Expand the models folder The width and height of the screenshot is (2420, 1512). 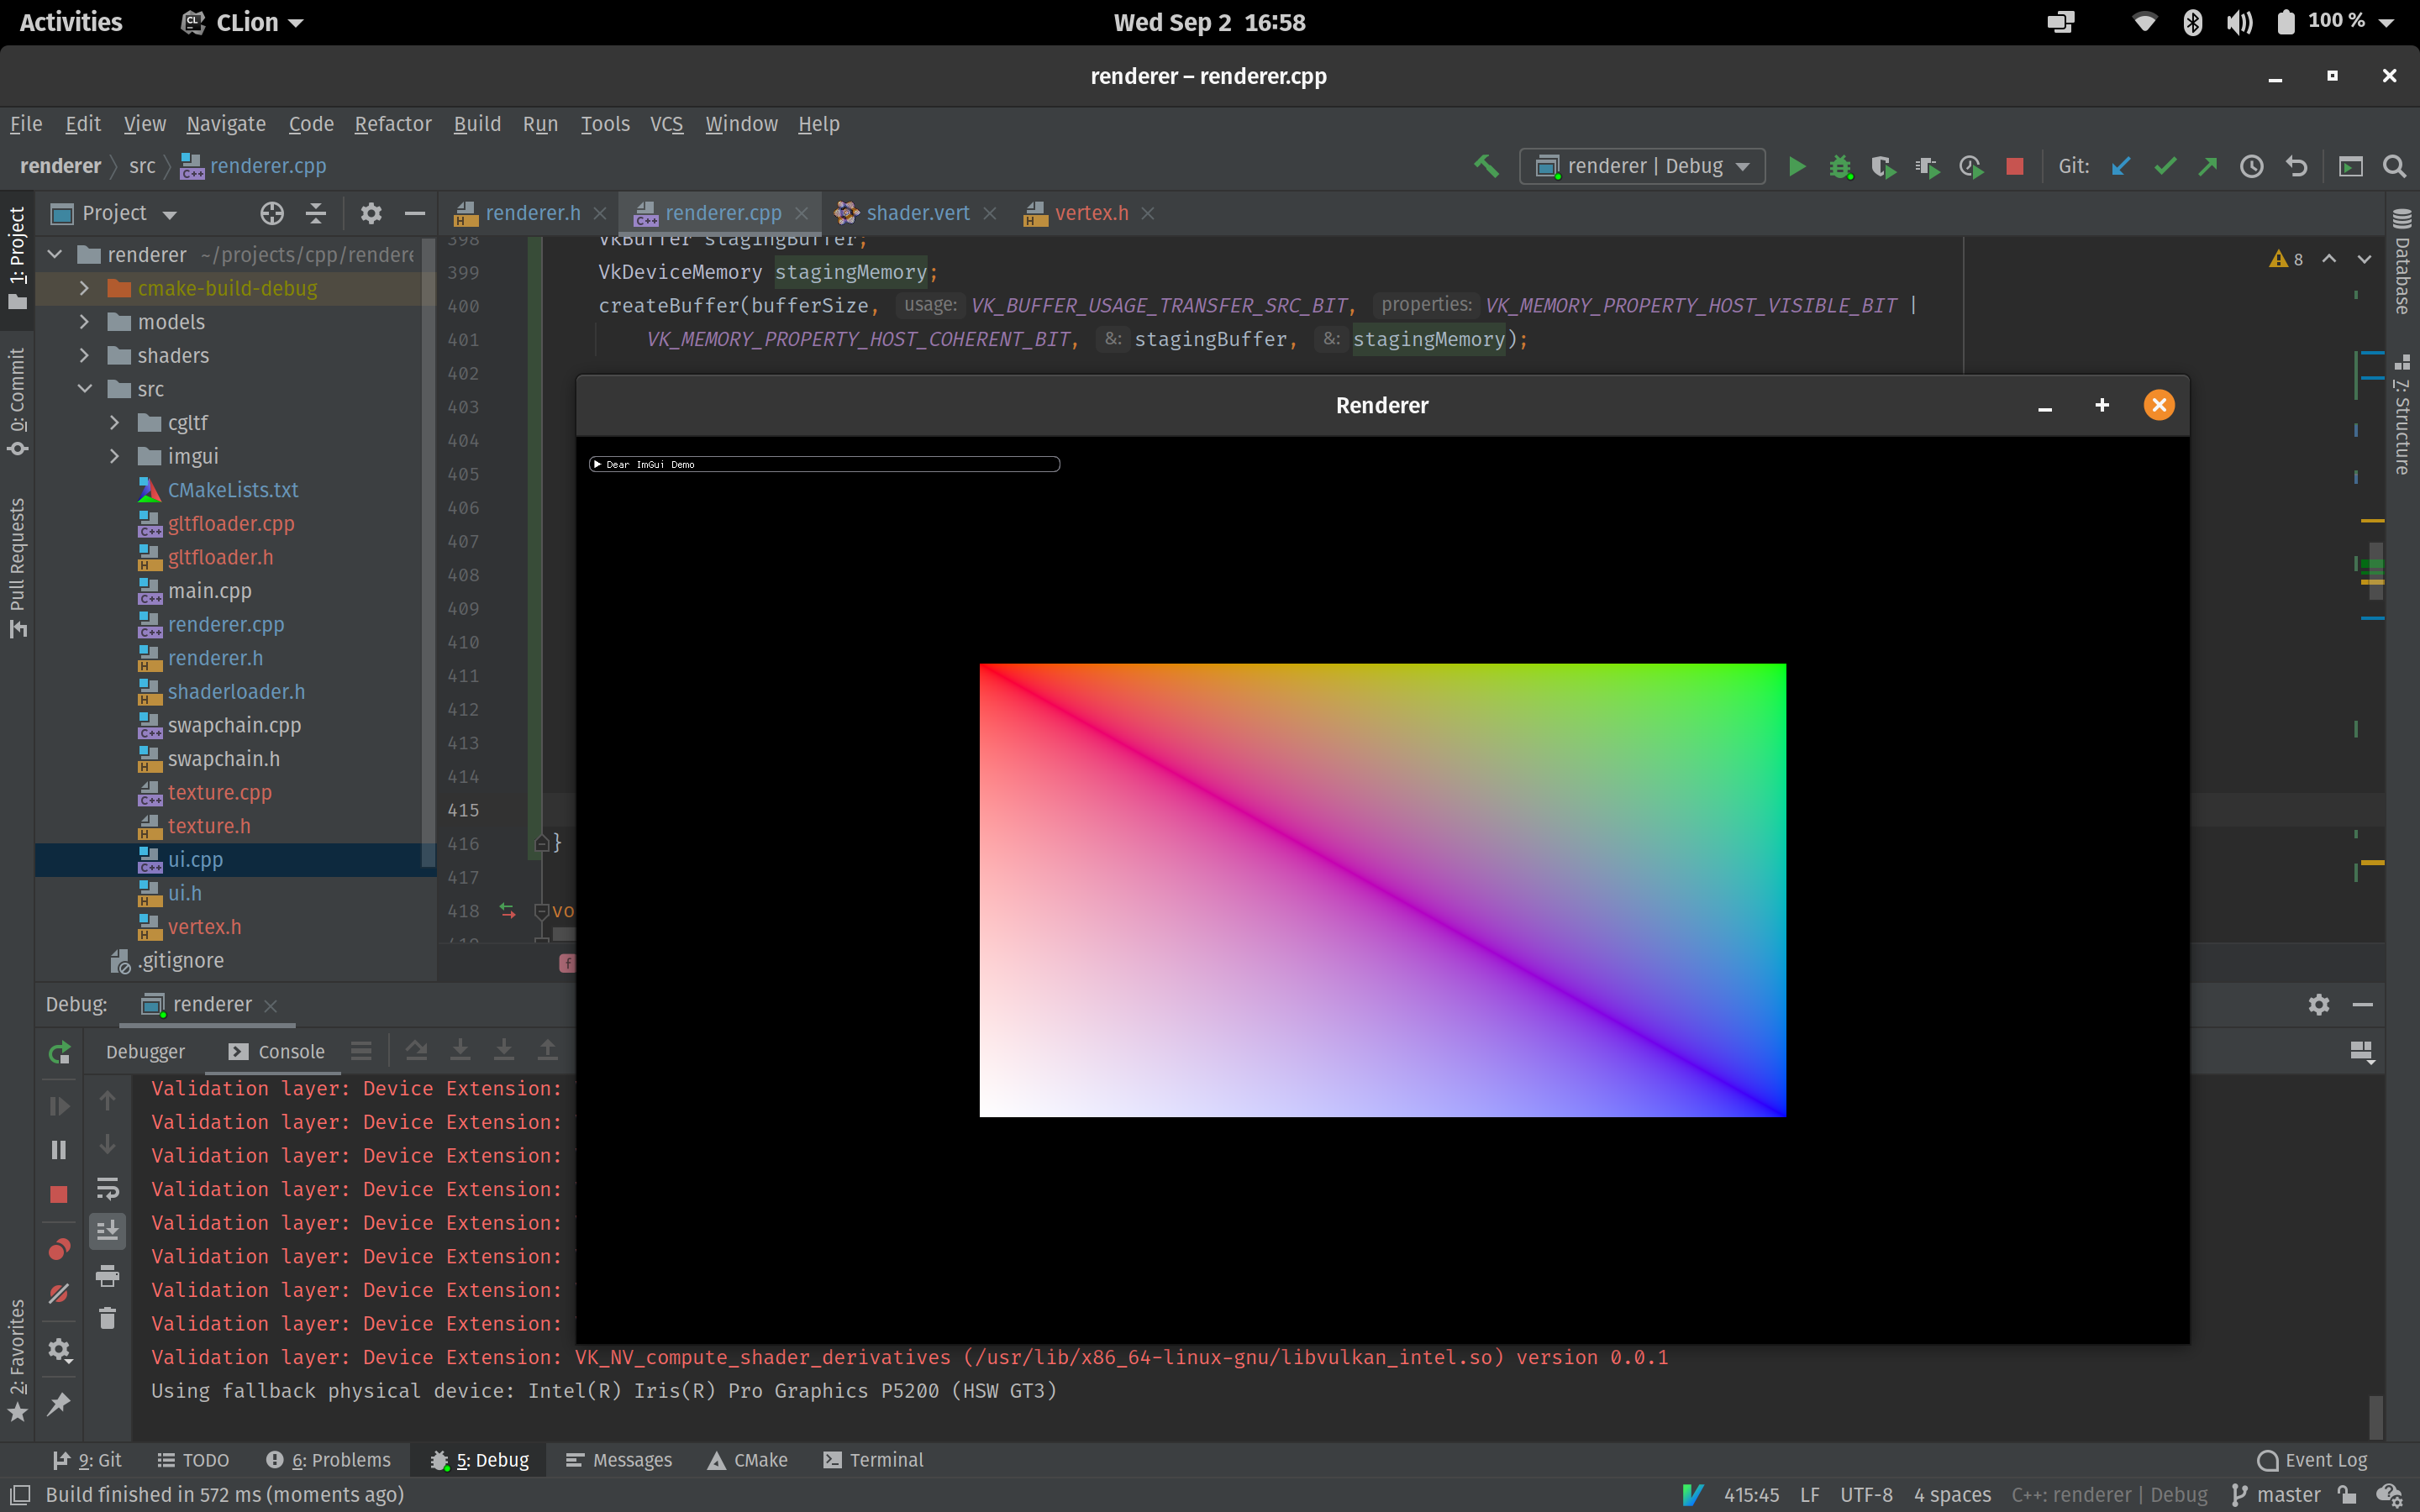(x=84, y=322)
